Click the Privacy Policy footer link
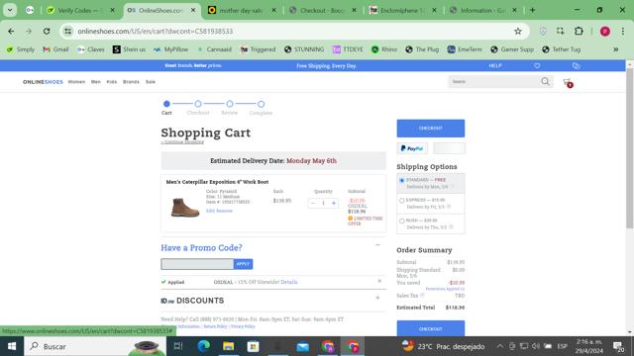The width and height of the screenshot is (634, 356). (x=243, y=326)
